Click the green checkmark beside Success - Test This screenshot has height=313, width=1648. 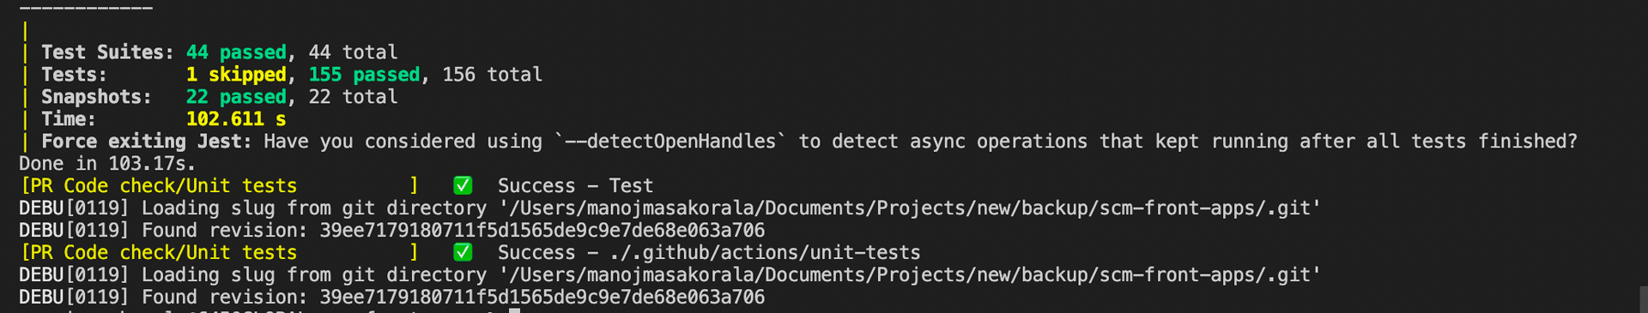pos(463,185)
